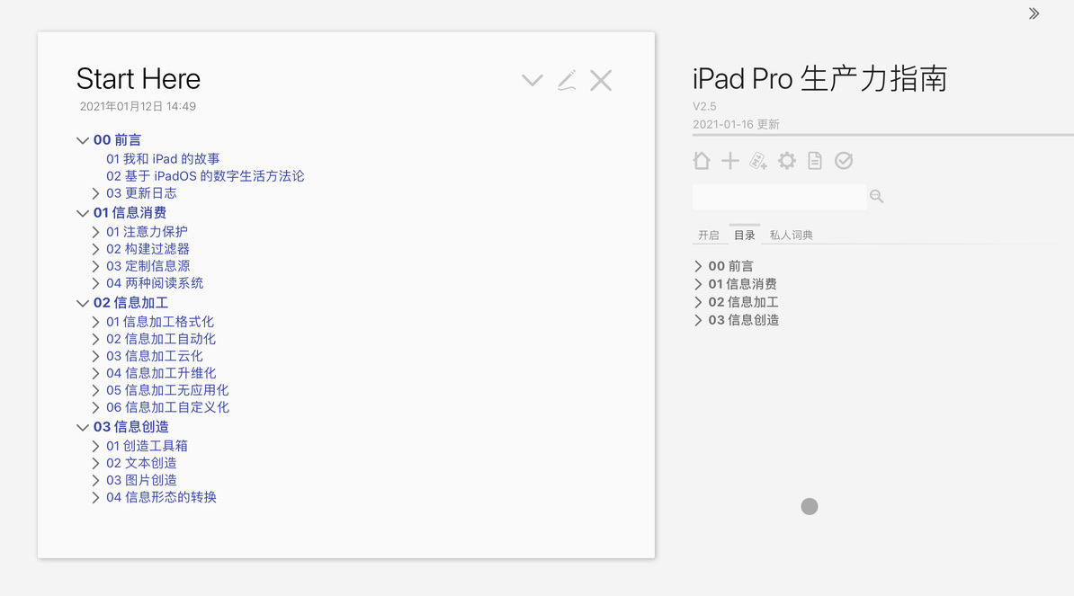
Task: Switch to the 开启 tab
Action: pyautogui.click(x=709, y=236)
